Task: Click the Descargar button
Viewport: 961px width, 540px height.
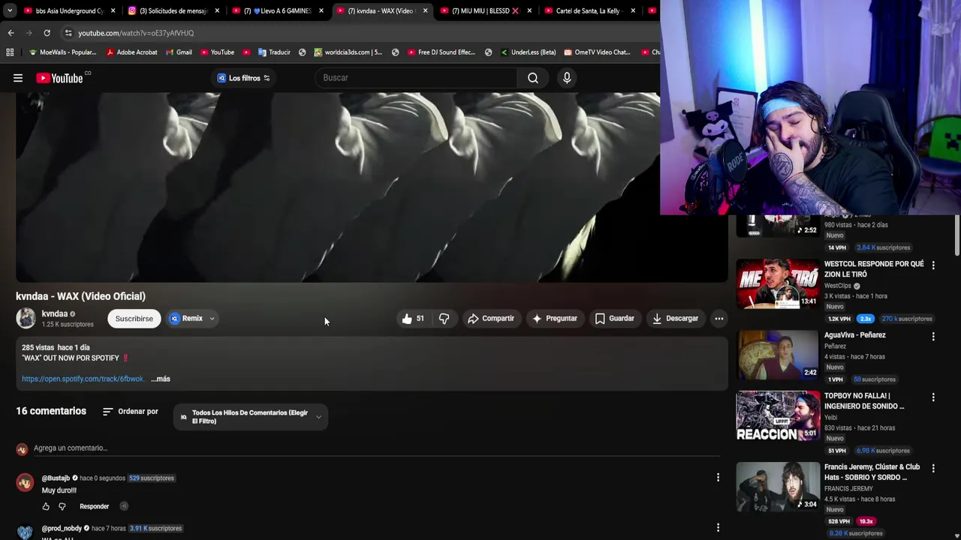Action: [675, 319]
